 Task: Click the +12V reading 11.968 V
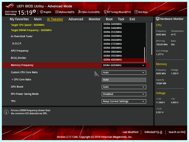point(160,103)
